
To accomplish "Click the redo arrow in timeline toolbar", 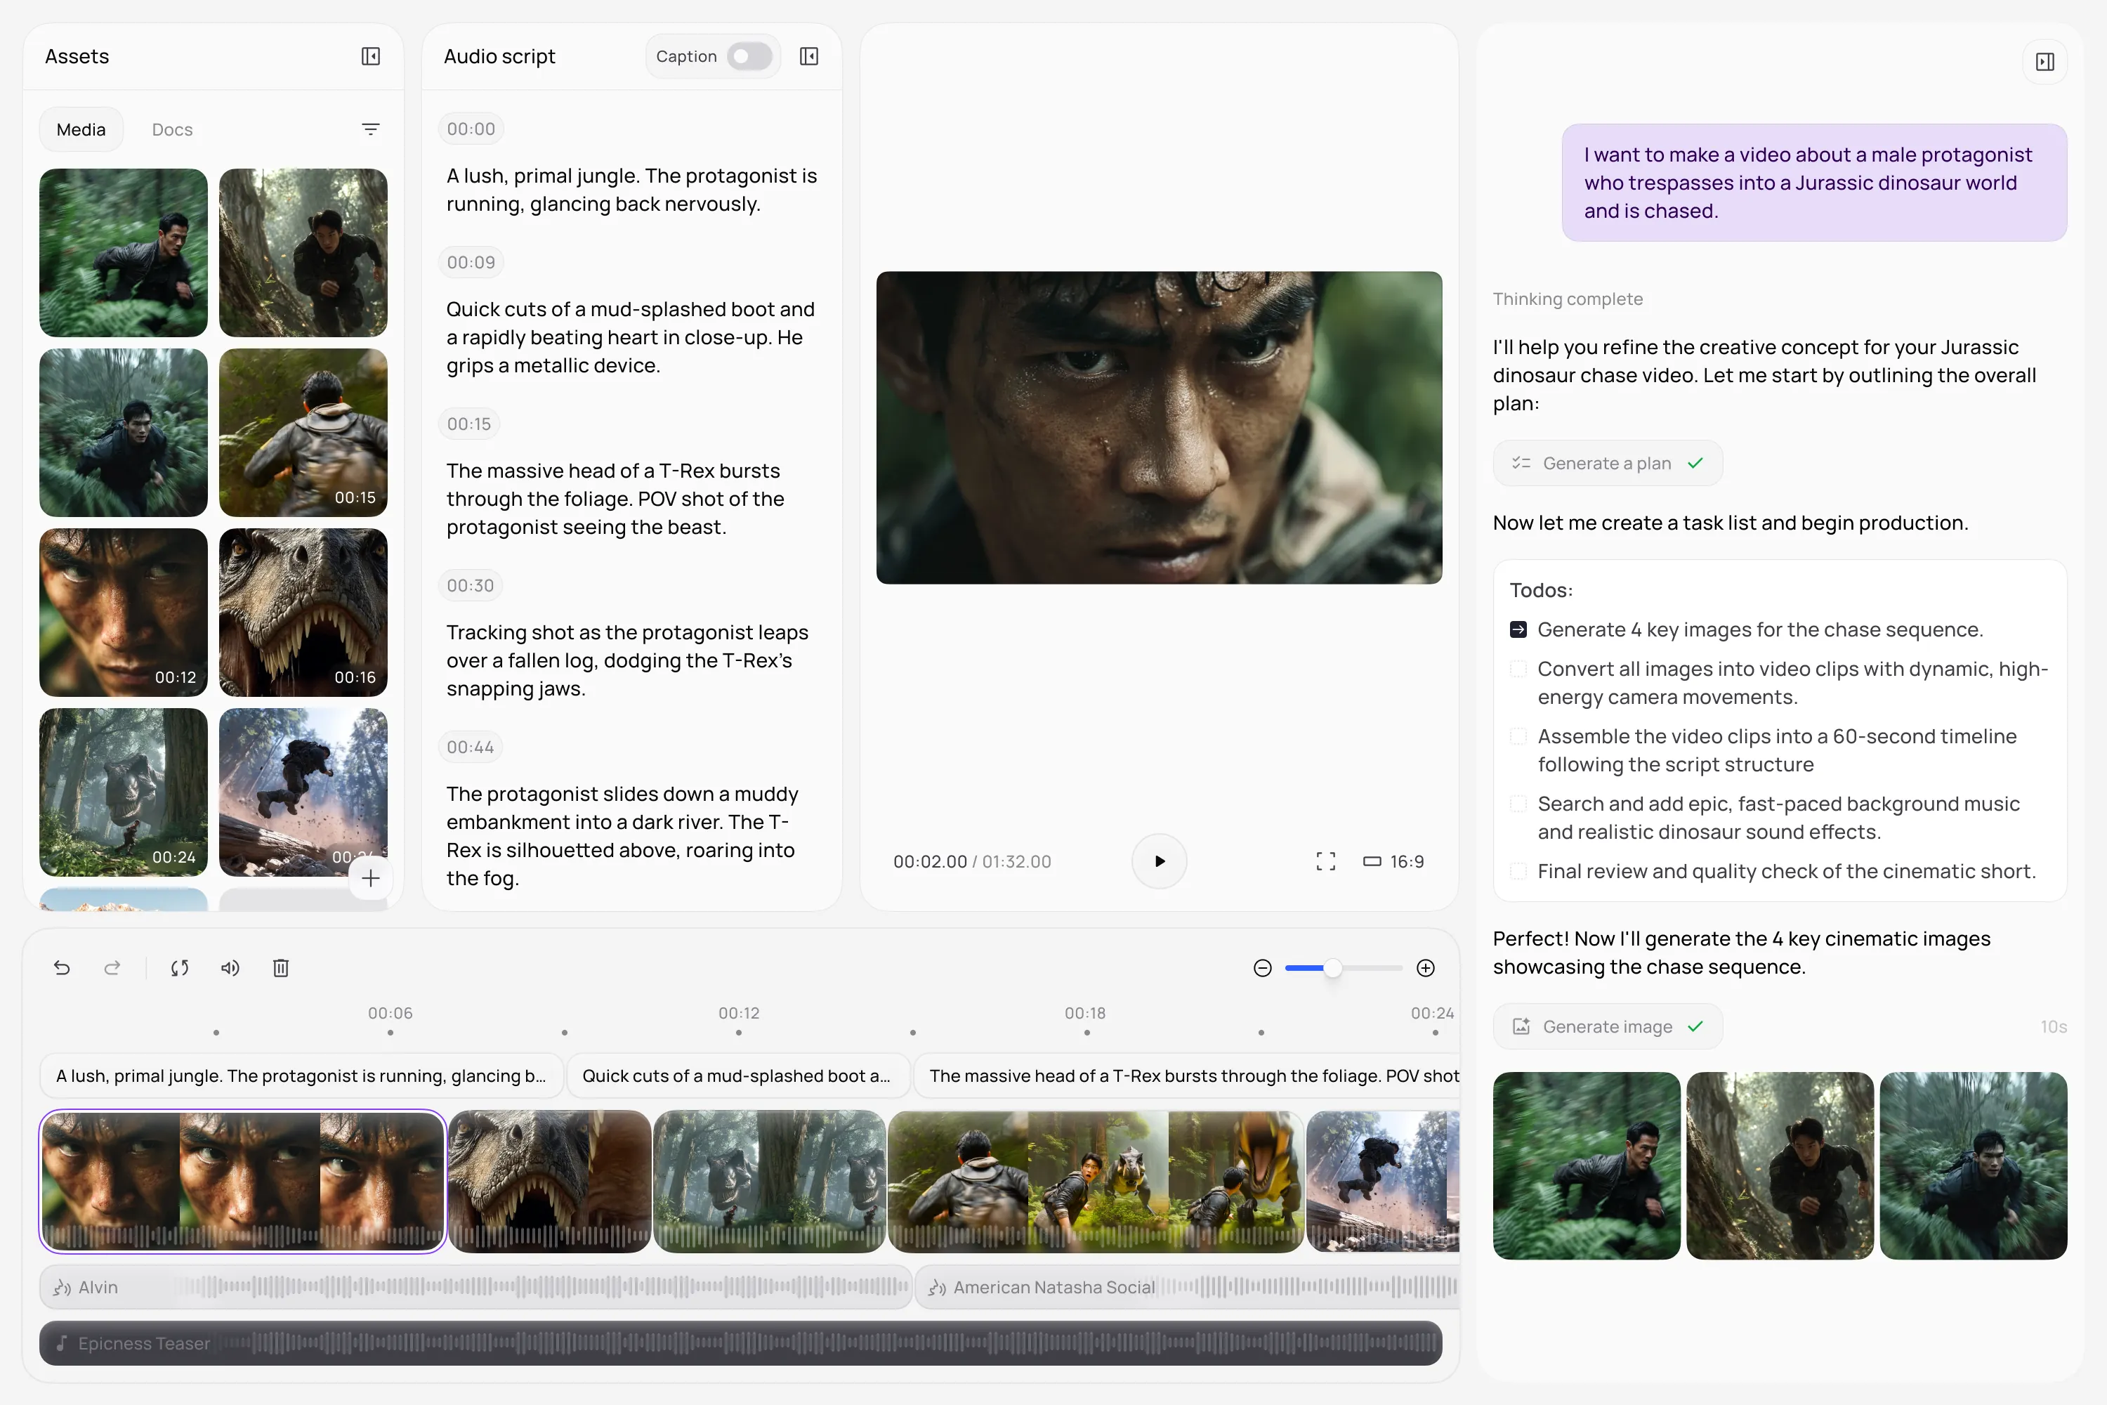I will pyautogui.click(x=112, y=968).
